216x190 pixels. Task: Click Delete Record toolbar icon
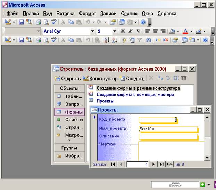[x=166, y=40]
